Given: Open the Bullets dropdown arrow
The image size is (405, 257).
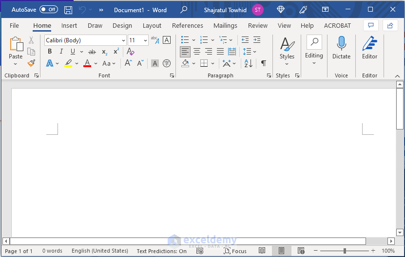Looking at the screenshot, I should tap(193, 40).
